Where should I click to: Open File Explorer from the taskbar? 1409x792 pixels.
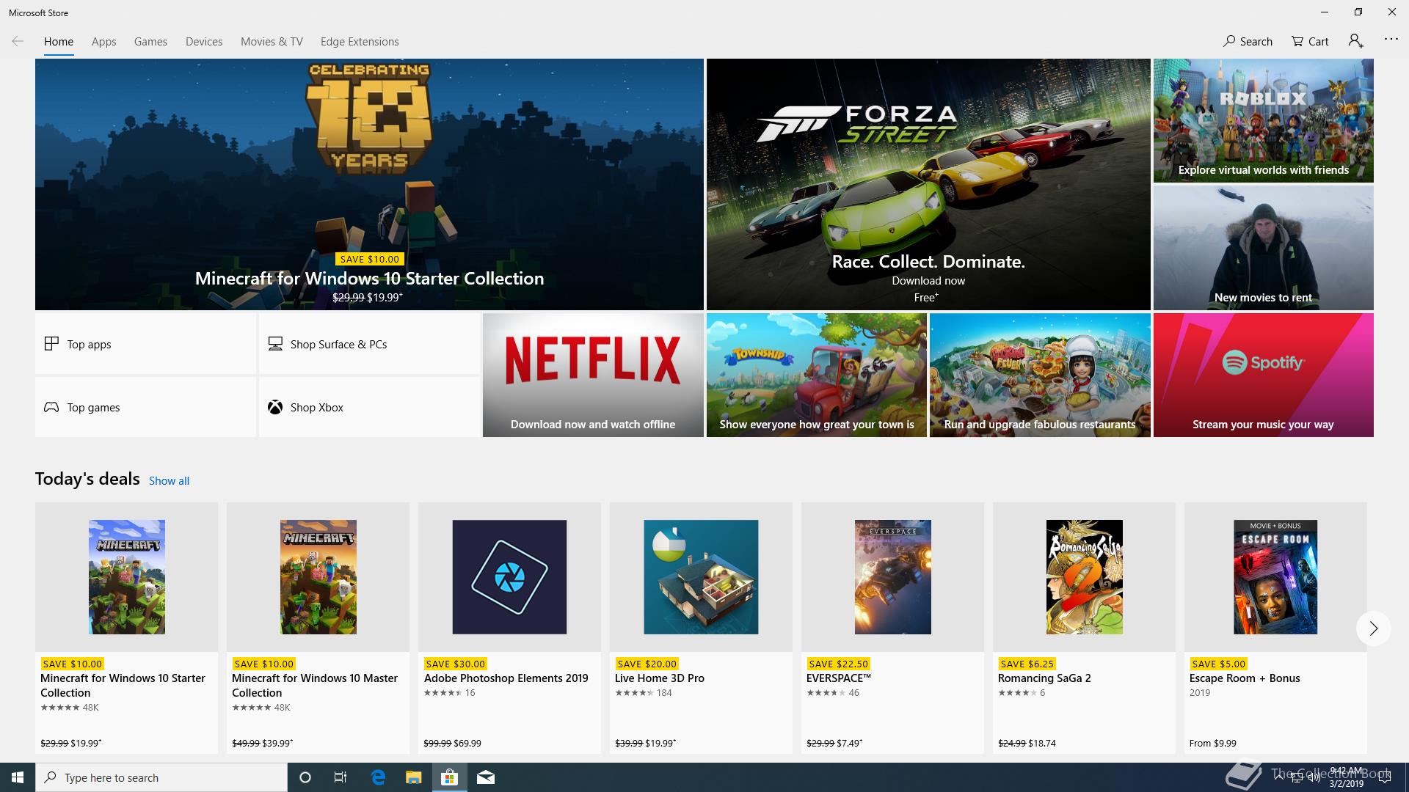[x=414, y=777]
